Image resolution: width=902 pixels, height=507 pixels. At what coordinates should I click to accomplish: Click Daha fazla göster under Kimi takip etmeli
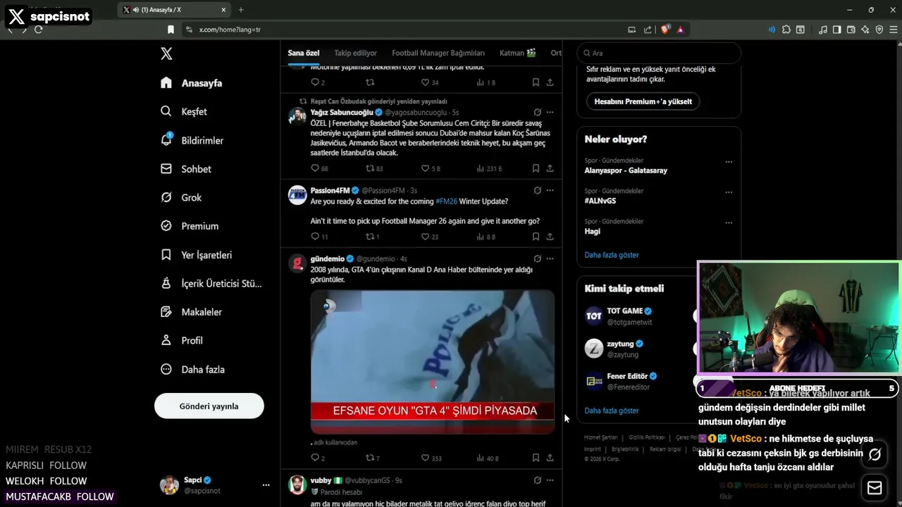[612, 411]
